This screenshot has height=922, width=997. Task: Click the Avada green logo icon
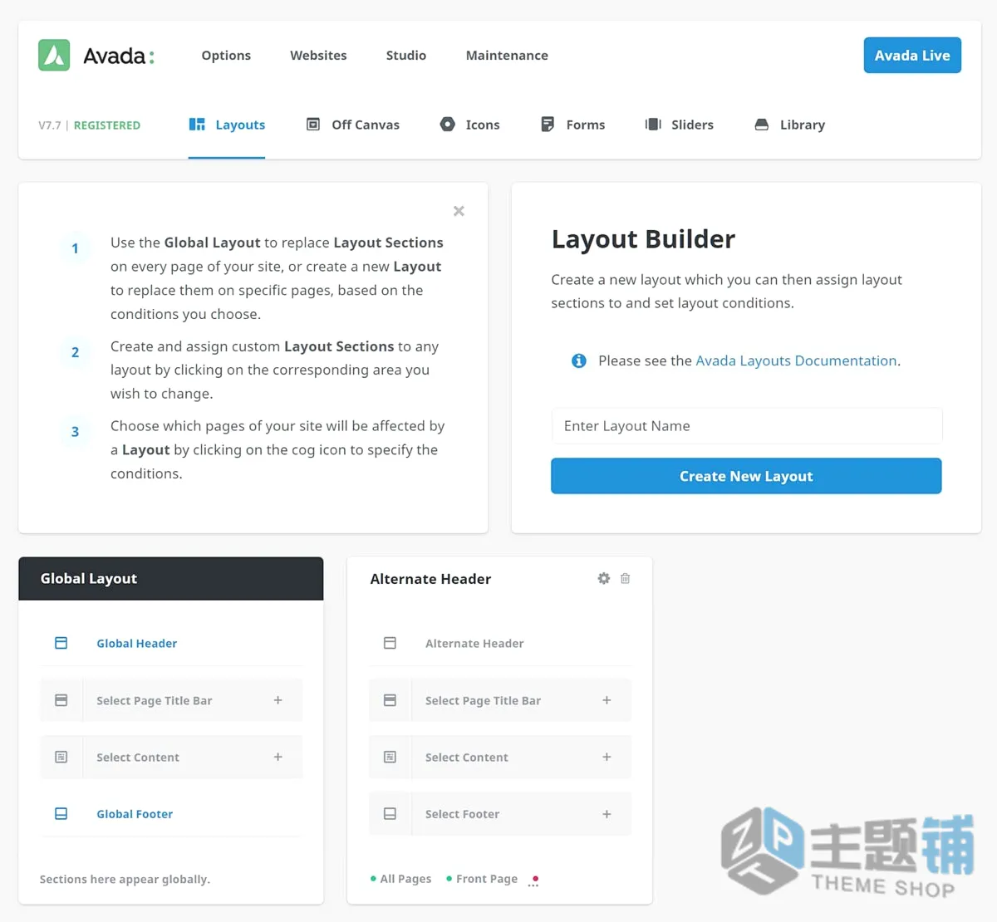pyautogui.click(x=54, y=56)
